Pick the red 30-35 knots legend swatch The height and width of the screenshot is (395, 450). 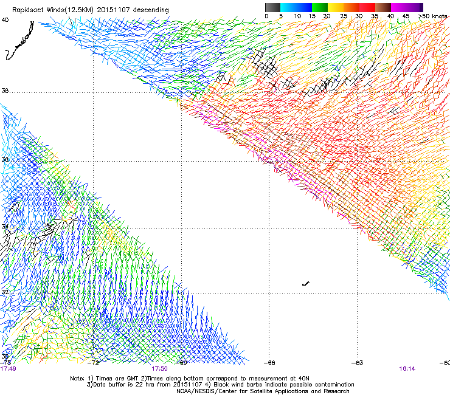coord(367,7)
